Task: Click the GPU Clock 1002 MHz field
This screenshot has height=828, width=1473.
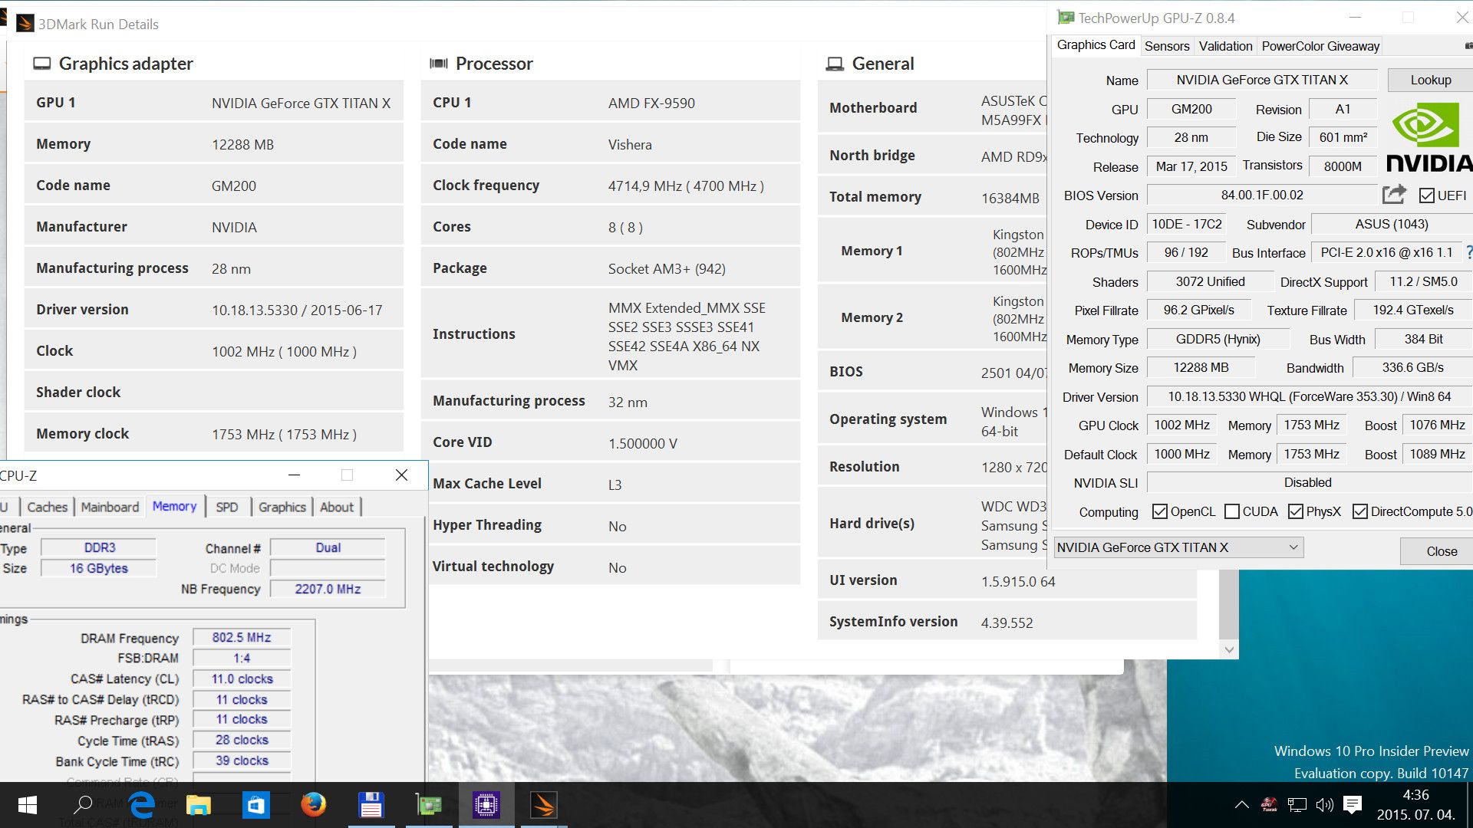Action: (x=1182, y=426)
